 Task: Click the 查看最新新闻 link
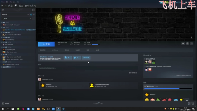click(x=133, y=73)
